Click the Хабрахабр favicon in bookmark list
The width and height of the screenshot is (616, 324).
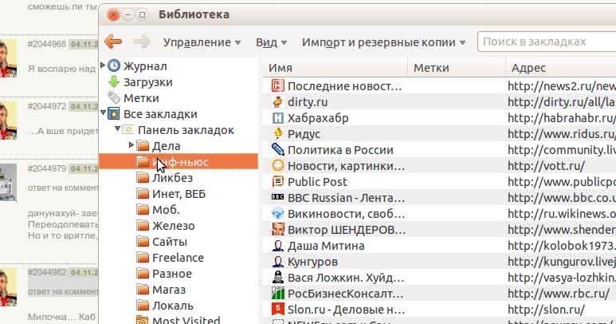278,117
